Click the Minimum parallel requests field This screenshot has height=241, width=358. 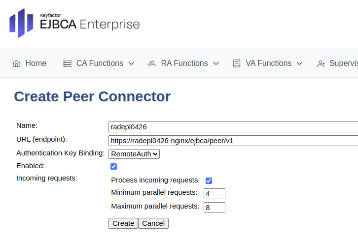(x=214, y=194)
